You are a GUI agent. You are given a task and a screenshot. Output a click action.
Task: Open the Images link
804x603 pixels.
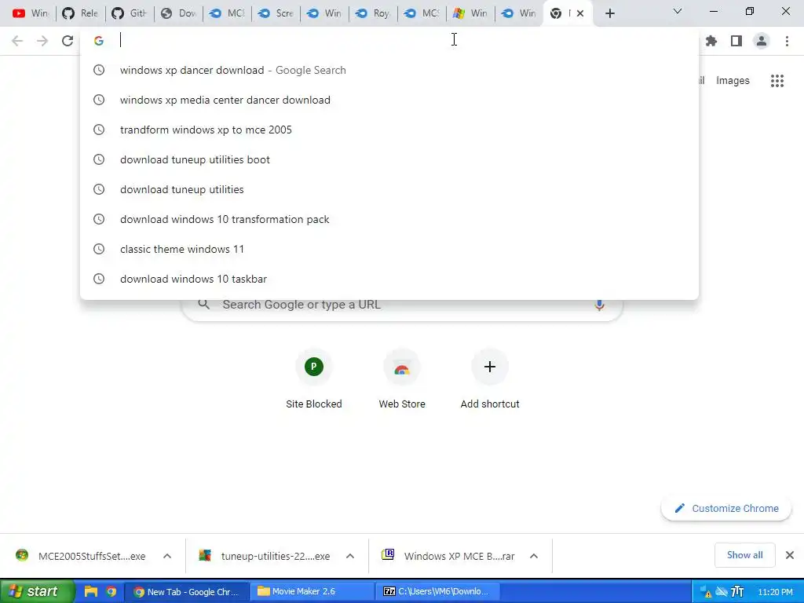tap(733, 81)
